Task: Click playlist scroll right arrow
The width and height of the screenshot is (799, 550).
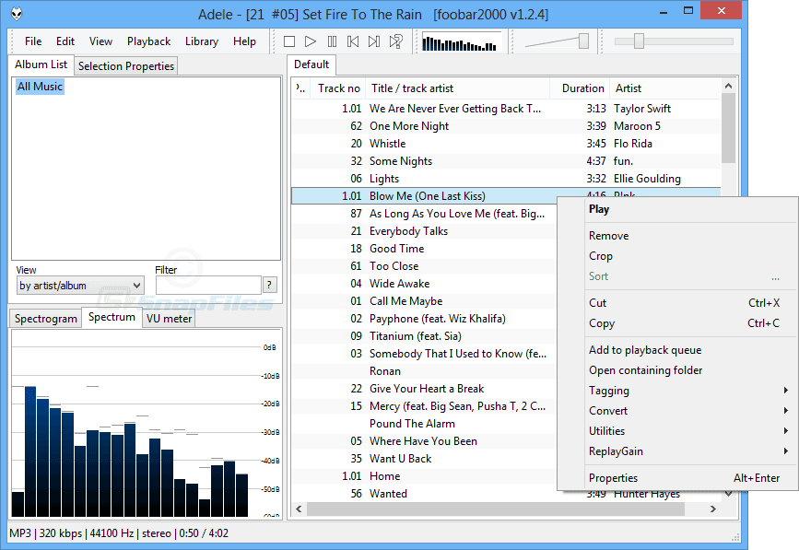Action: click(x=713, y=509)
